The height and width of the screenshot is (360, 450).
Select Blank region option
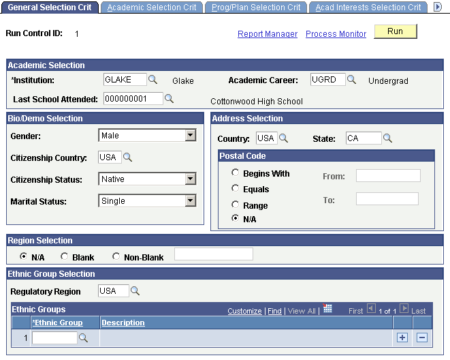click(64, 256)
